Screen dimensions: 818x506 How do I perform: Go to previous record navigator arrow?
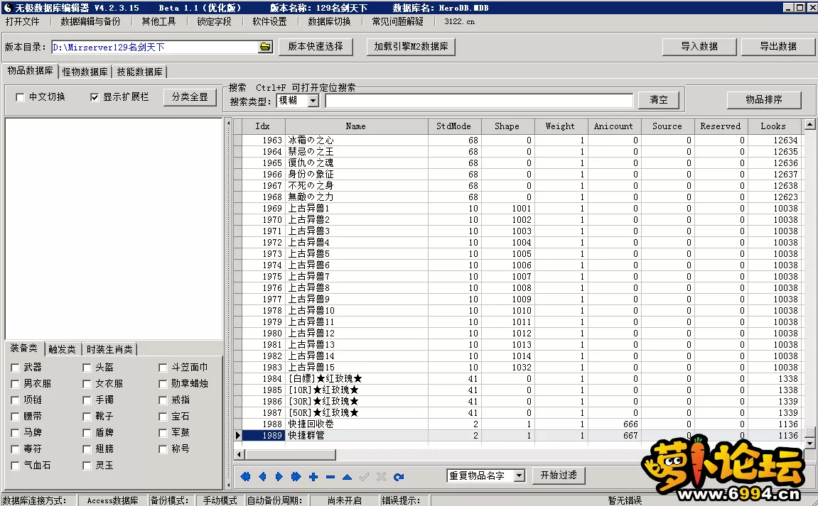coord(262,476)
